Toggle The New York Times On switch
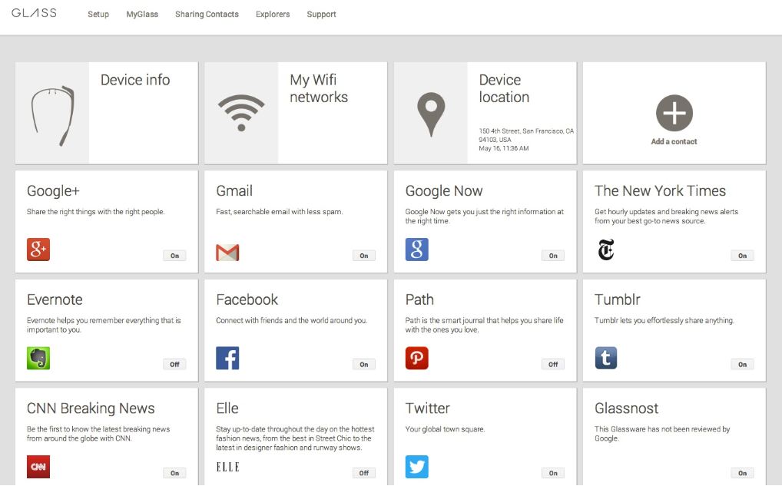Image resolution: width=782 pixels, height=486 pixels. (x=743, y=256)
